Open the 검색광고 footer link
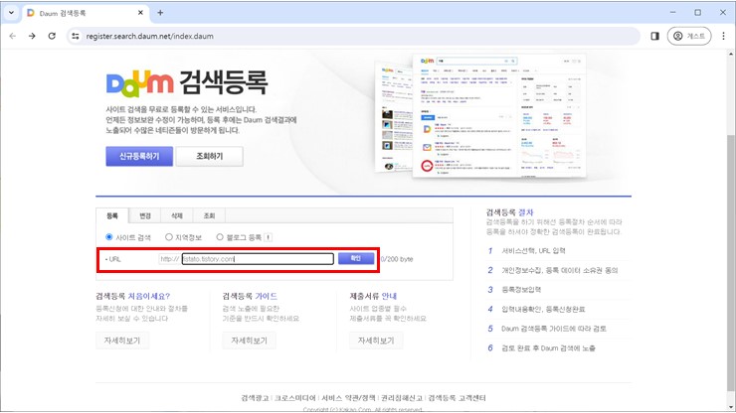 coord(255,398)
